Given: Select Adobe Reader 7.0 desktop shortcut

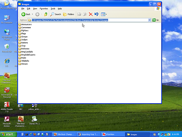Looking at the screenshot, I should point(7,107).
